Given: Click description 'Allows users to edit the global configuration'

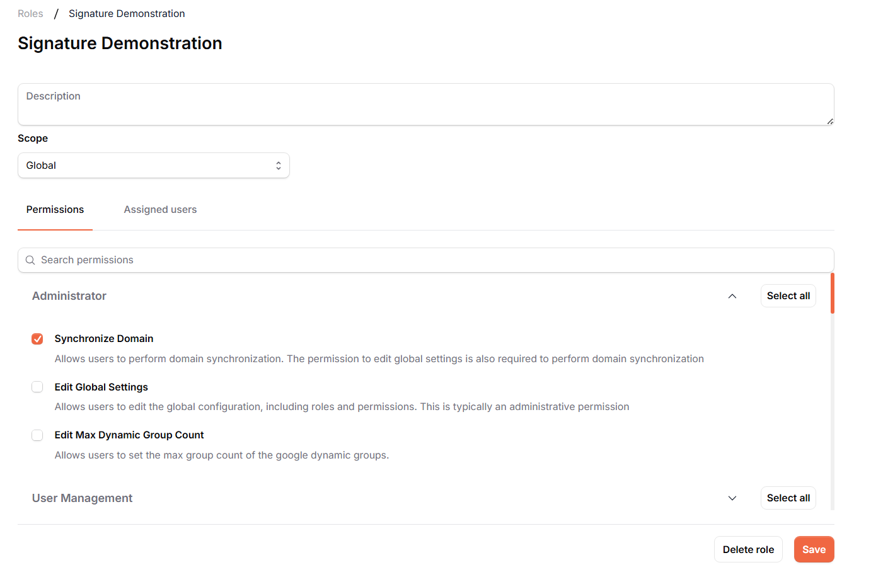Looking at the screenshot, I should [x=342, y=407].
